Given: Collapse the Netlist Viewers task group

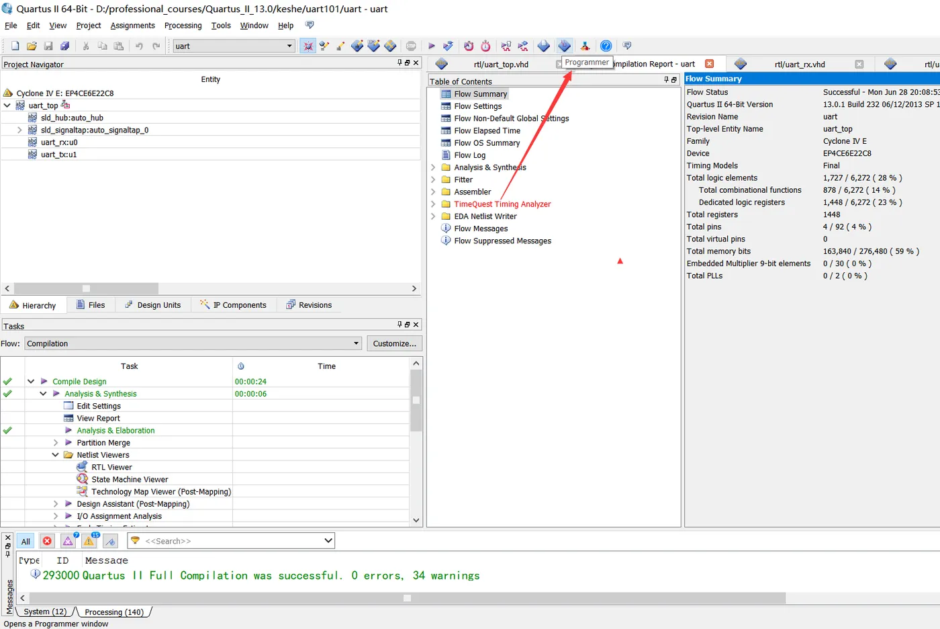Looking at the screenshot, I should pos(56,455).
